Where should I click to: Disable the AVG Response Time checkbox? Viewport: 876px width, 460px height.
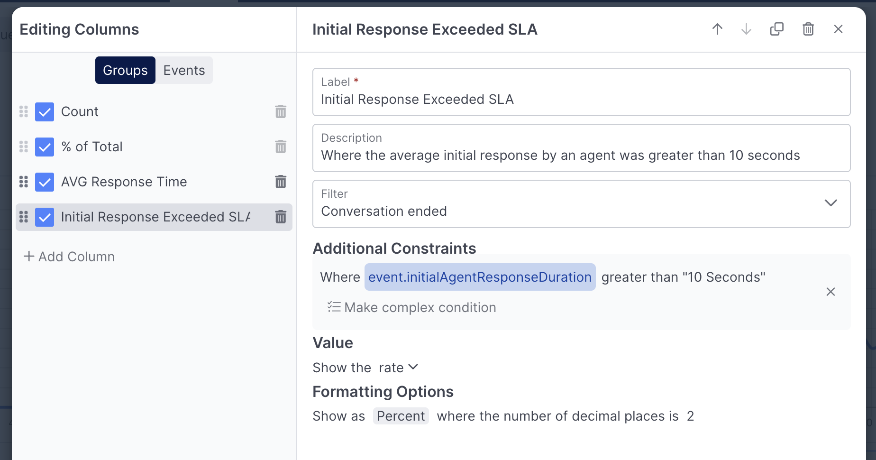[x=45, y=182]
